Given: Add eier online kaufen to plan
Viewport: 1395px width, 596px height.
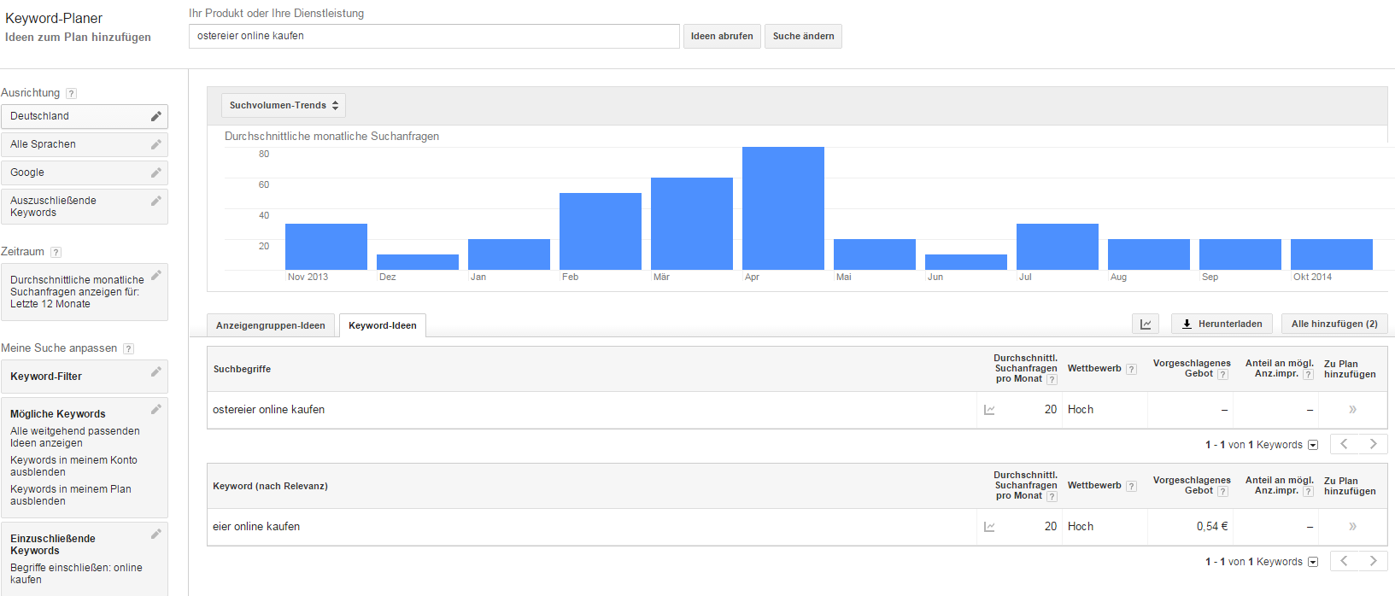Looking at the screenshot, I should pyautogui.click(x=1352, y=527).
